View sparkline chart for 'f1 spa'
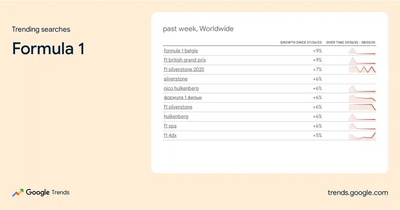This screenshot has width=400, height=210. [362, 126]
